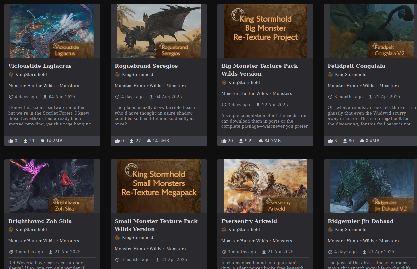Open Big Monster Texture Pack Wilds Version title
This screenshot has width=417, height=269.
point(259,70)
